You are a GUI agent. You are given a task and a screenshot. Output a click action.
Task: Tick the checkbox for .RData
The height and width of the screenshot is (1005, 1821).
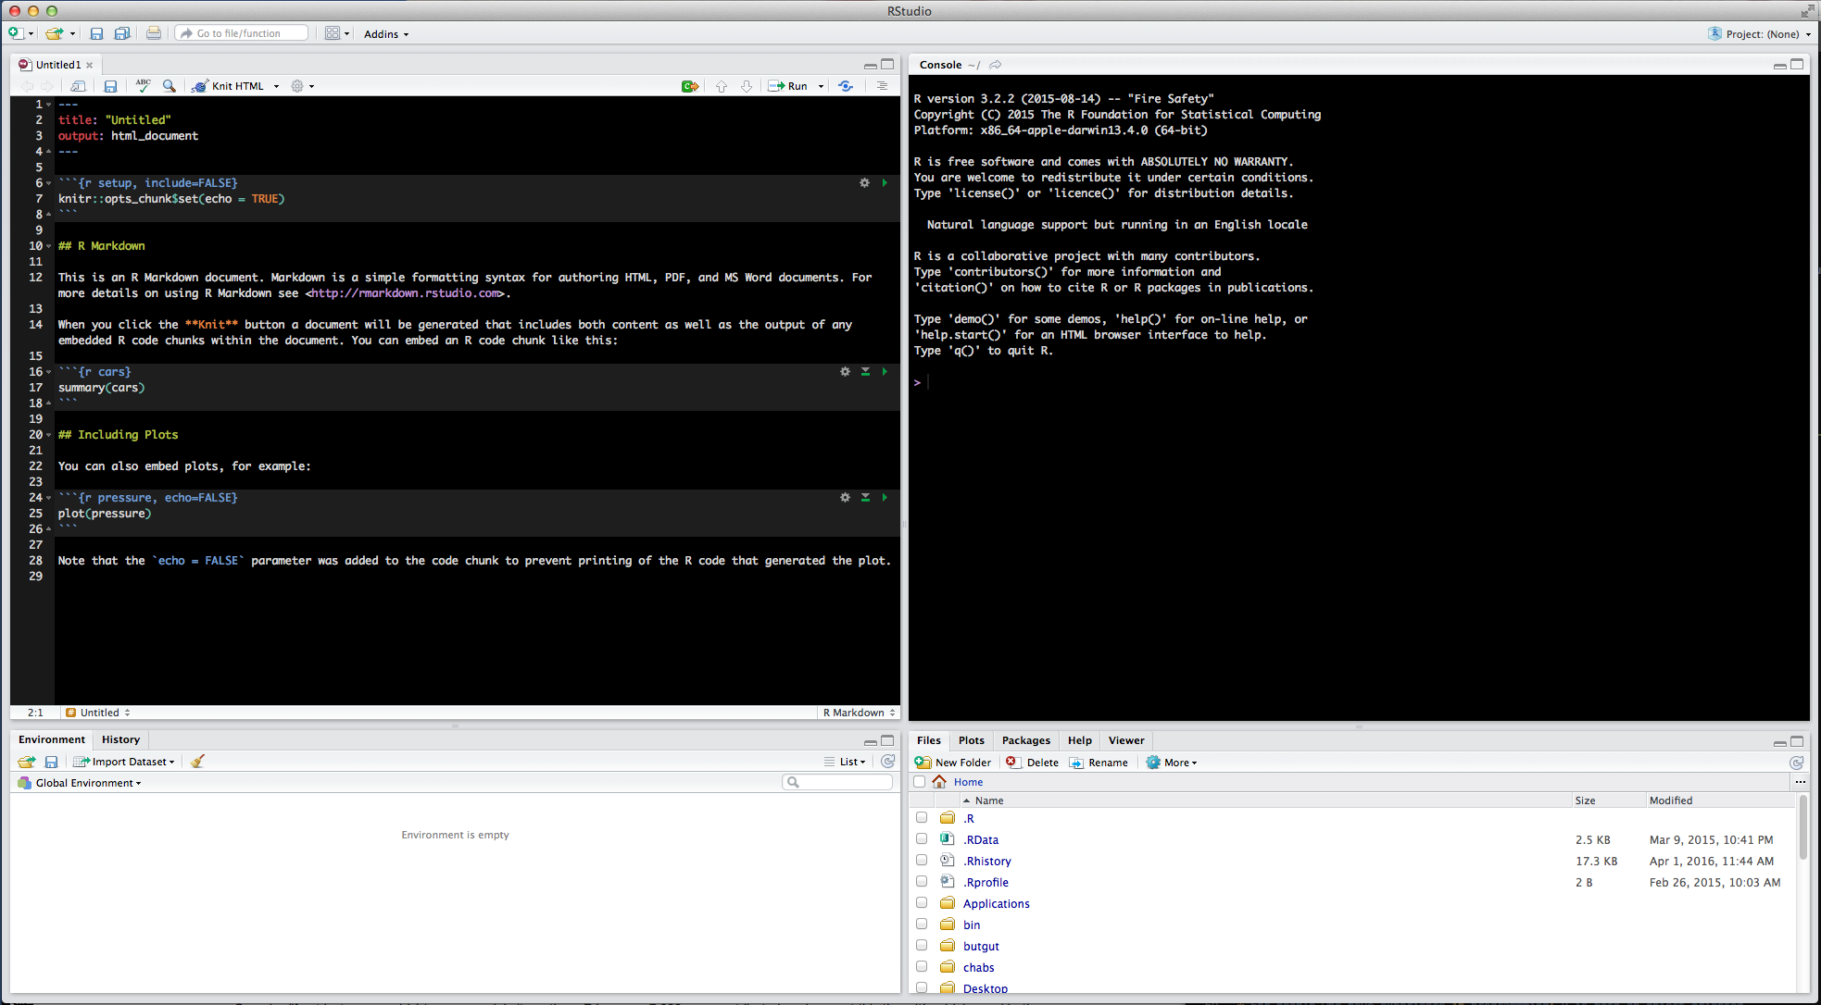tap(922, 839)
